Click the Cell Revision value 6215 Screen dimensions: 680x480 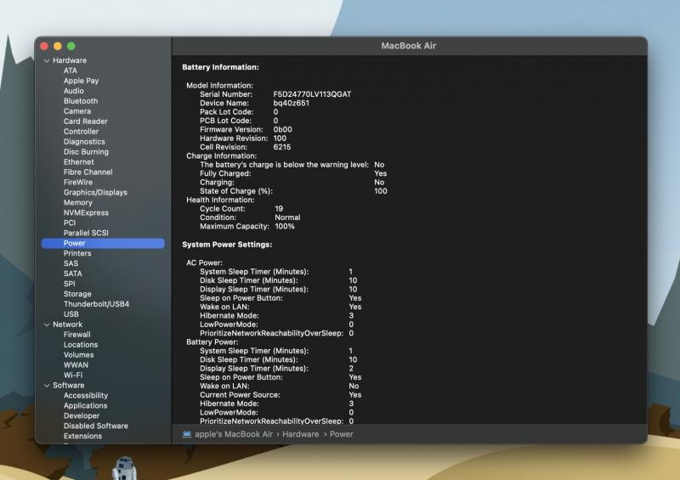click(282, 147)
